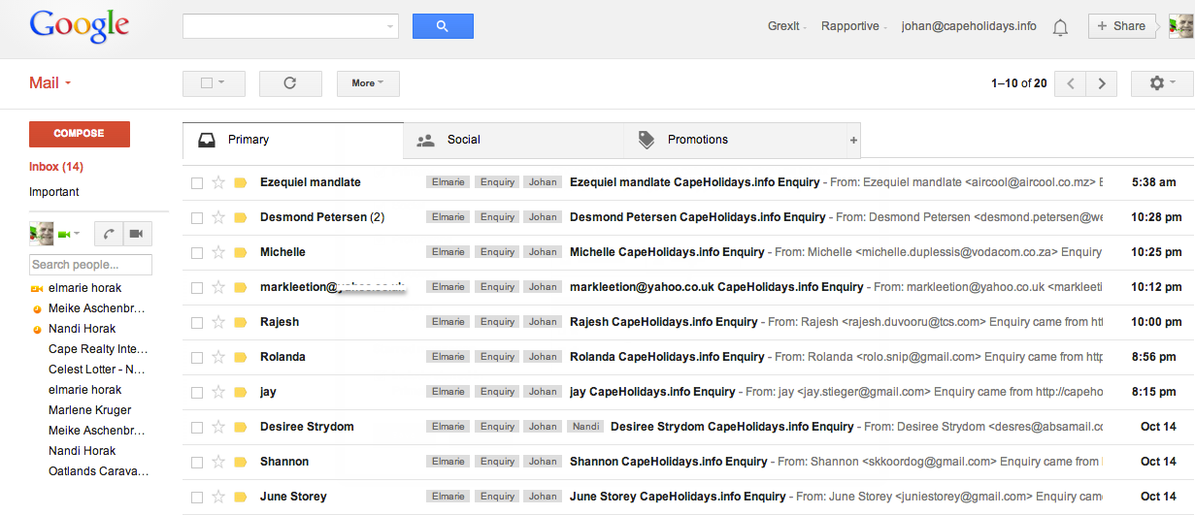
Task: Tick the checkbox for Desmond Petersen email
Action: pos(197,217)
